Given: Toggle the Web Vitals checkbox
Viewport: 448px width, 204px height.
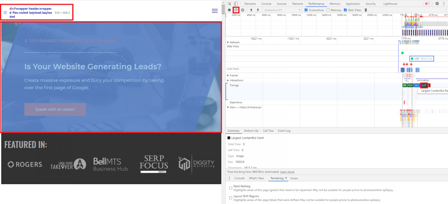Looking at the screenshot, I should 345,10.
